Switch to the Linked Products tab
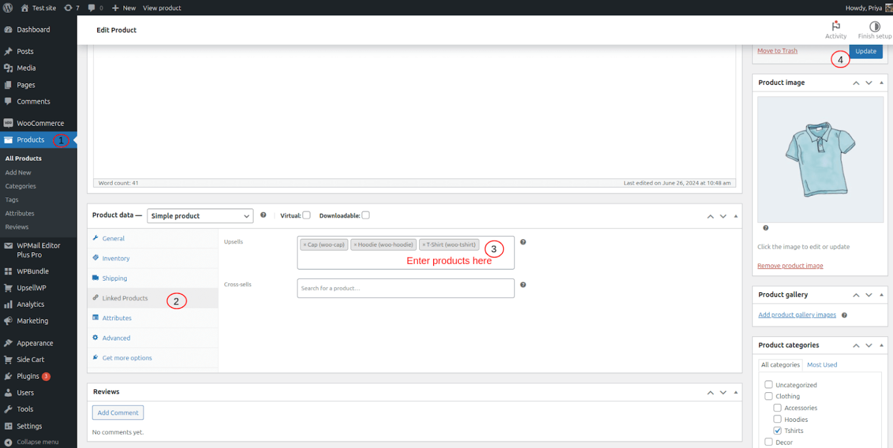The height and width of the screenshot is (448, 893). [123, 298]
